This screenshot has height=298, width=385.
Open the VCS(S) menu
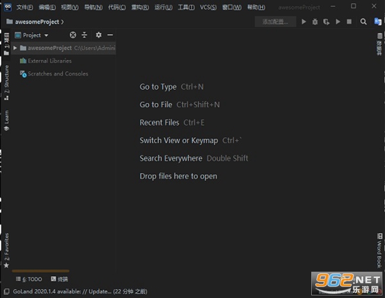[208, 7]
